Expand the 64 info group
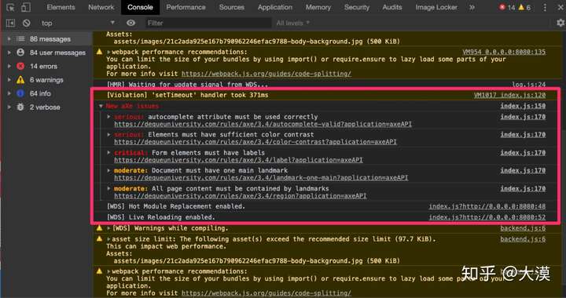Screen dimensions: 566x298 coord(9,93)
